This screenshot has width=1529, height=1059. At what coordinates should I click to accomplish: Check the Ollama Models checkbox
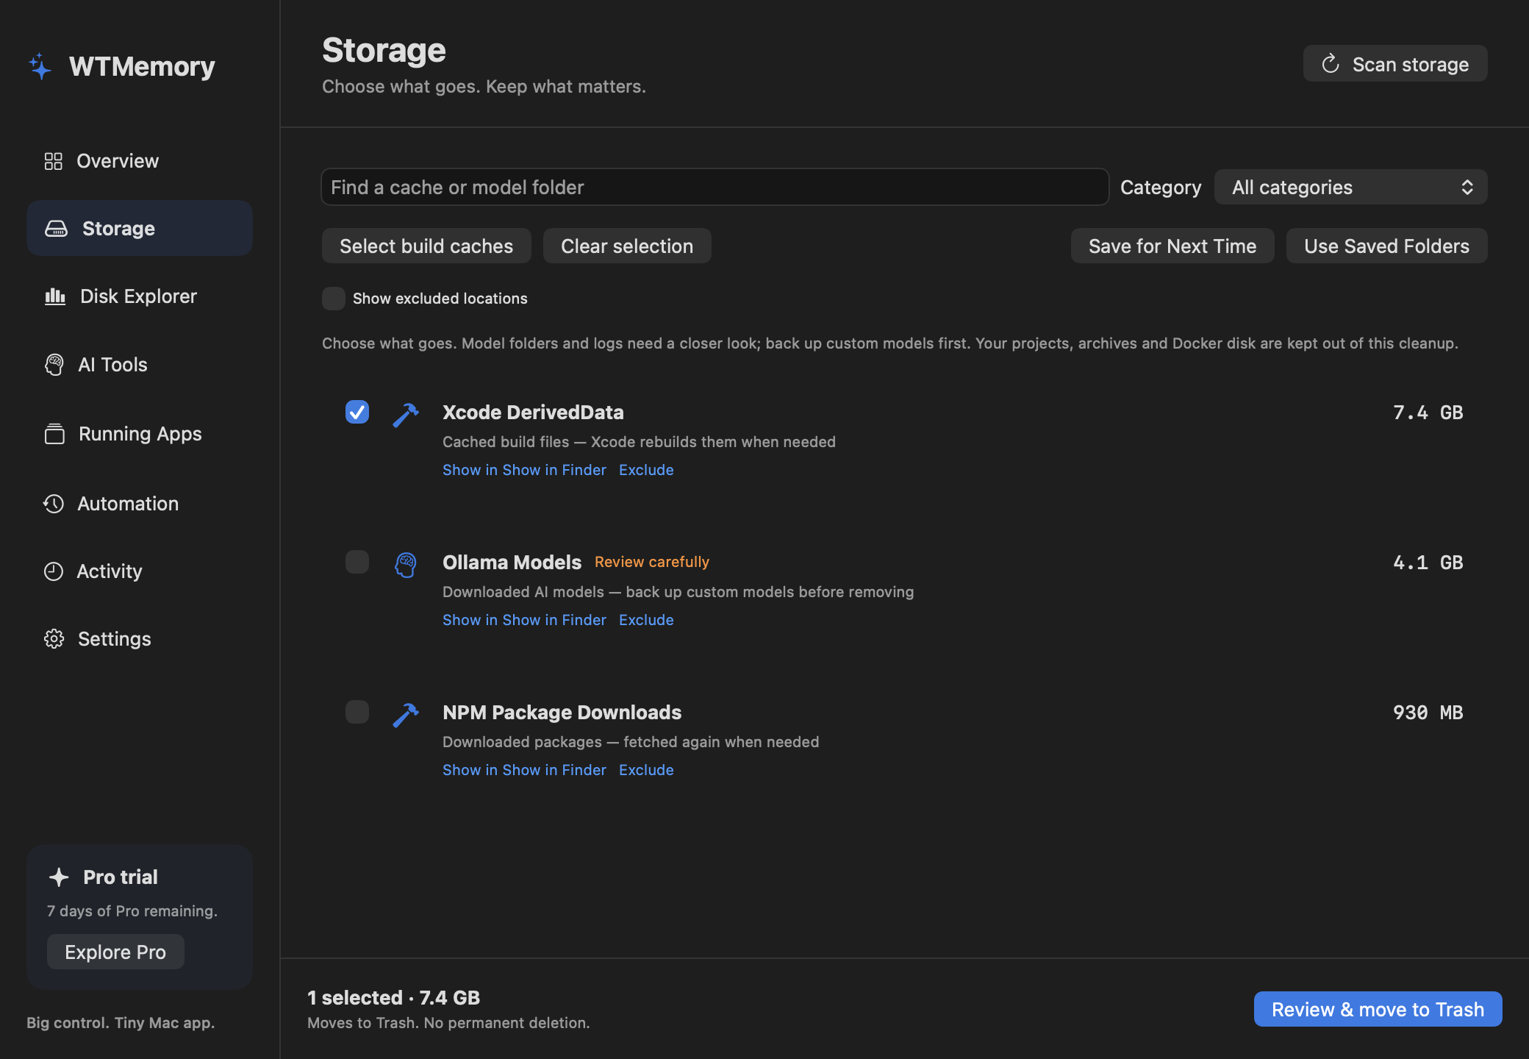(357, 562)
